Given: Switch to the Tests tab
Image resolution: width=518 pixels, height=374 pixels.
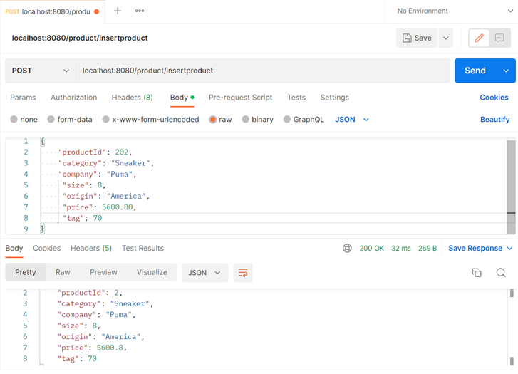Looking at the screenshot, I should point(296,98).
